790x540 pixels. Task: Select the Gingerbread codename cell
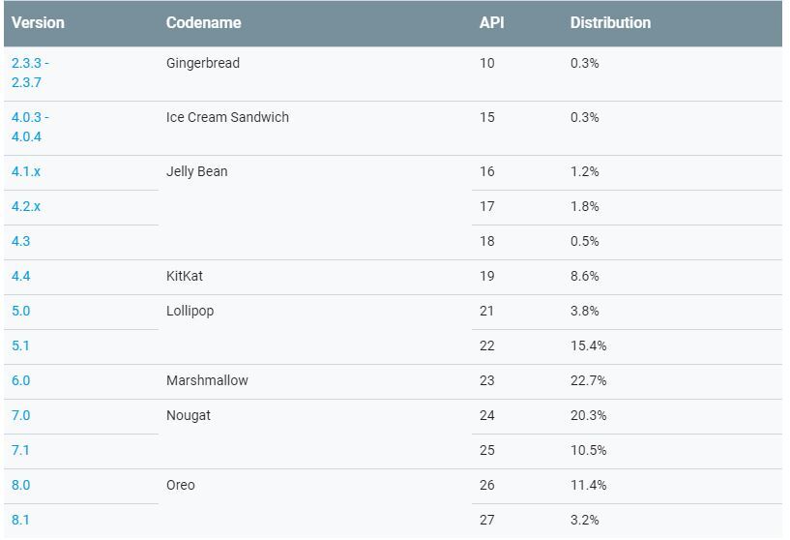[x=203, y=63]
